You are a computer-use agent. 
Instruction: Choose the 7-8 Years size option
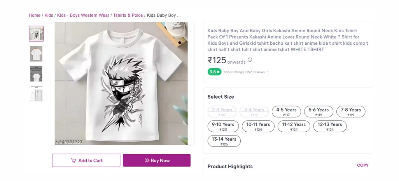351,111
